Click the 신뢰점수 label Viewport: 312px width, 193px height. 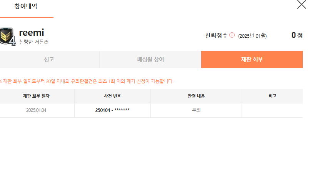216,35
